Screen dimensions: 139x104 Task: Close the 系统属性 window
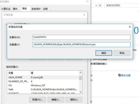[x=87, y=2]
